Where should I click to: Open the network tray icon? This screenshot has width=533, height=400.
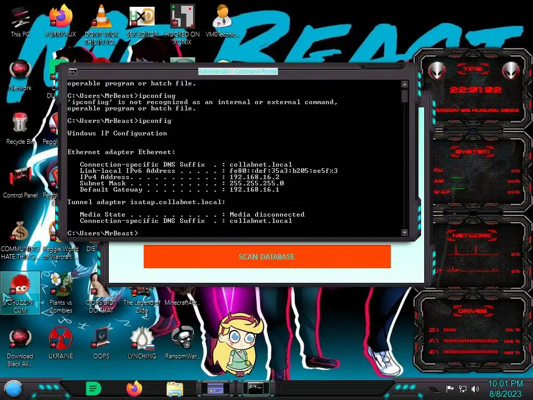[x=463, y=389]
